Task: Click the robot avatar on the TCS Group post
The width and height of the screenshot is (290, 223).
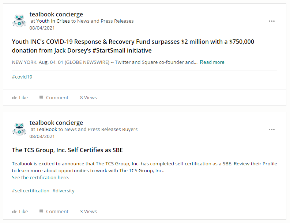Action: click(19, 129)
